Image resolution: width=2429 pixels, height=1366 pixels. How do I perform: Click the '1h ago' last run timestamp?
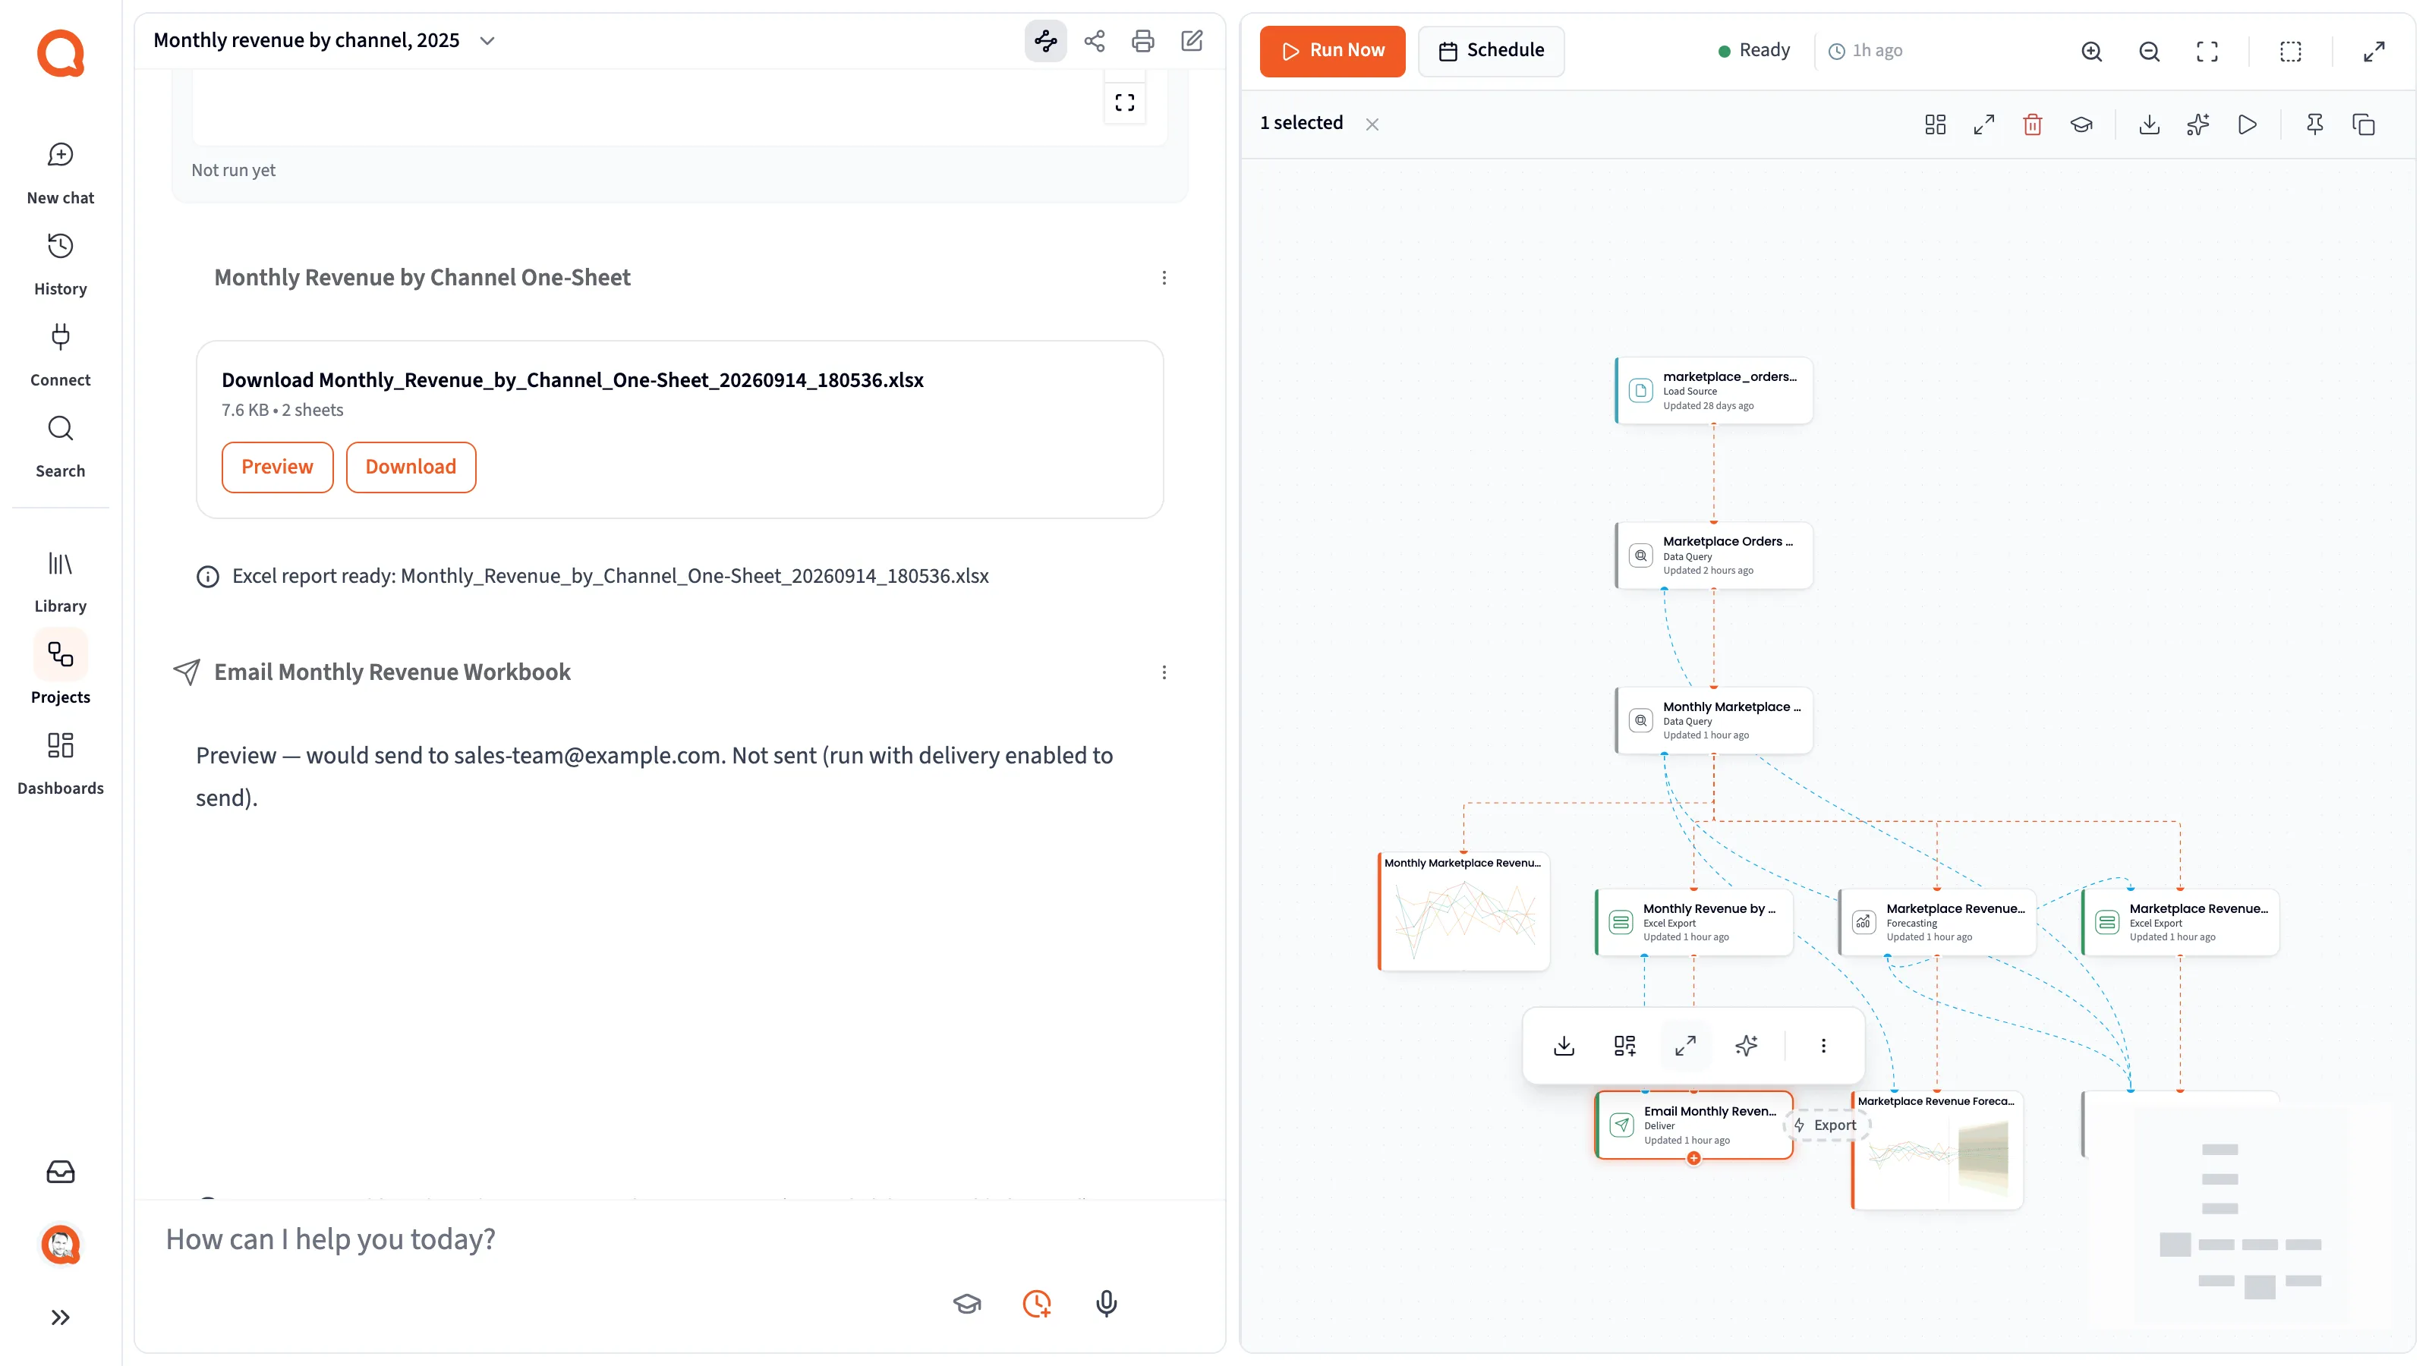pos(1865,51)
